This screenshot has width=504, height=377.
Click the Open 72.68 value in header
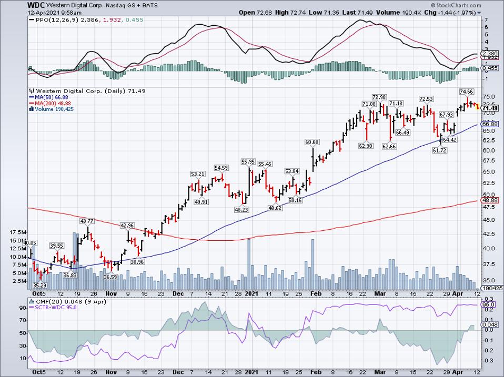255,13
